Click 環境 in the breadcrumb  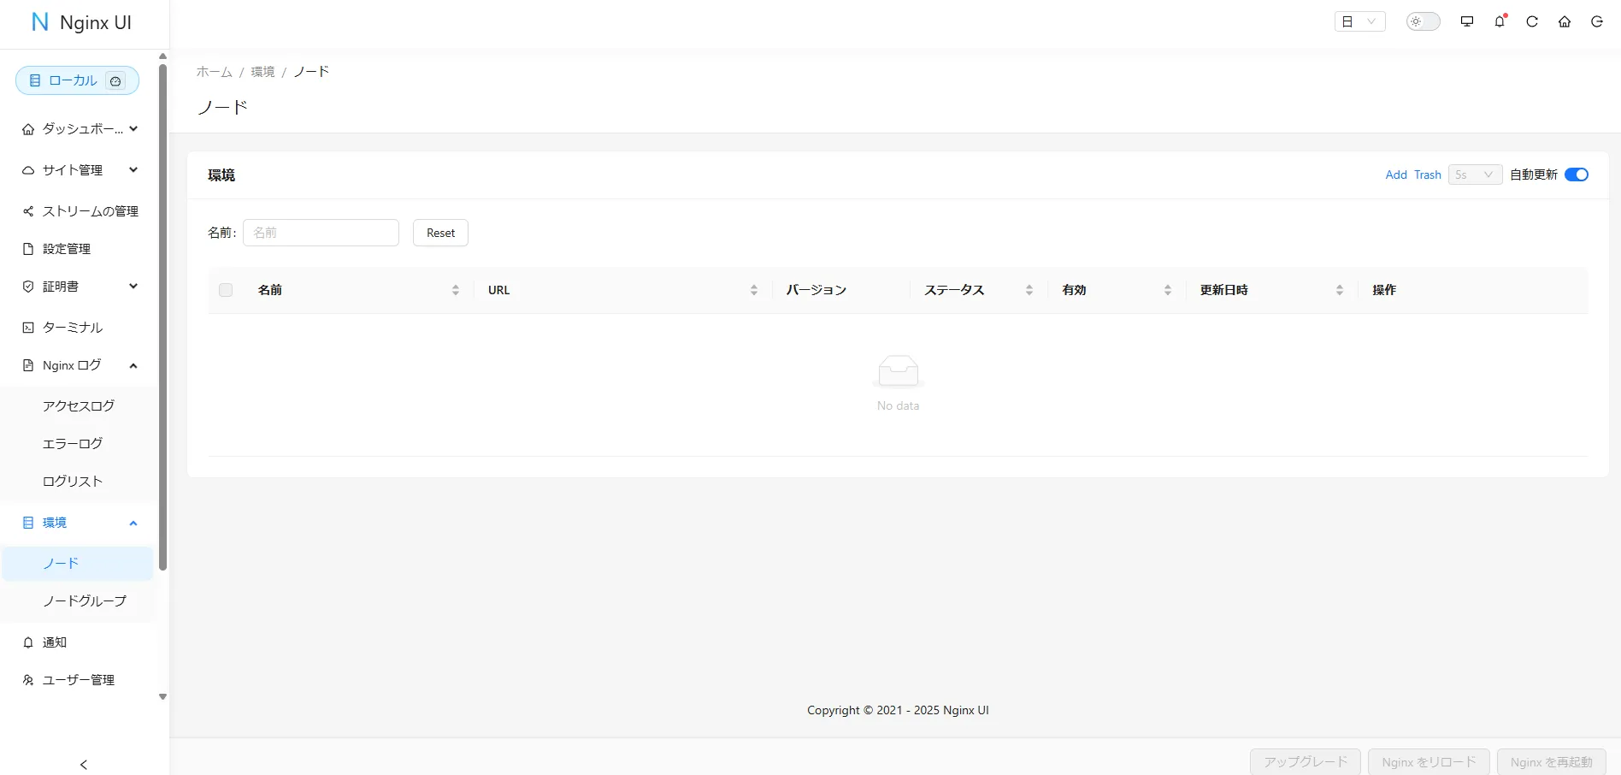point(262,72)
